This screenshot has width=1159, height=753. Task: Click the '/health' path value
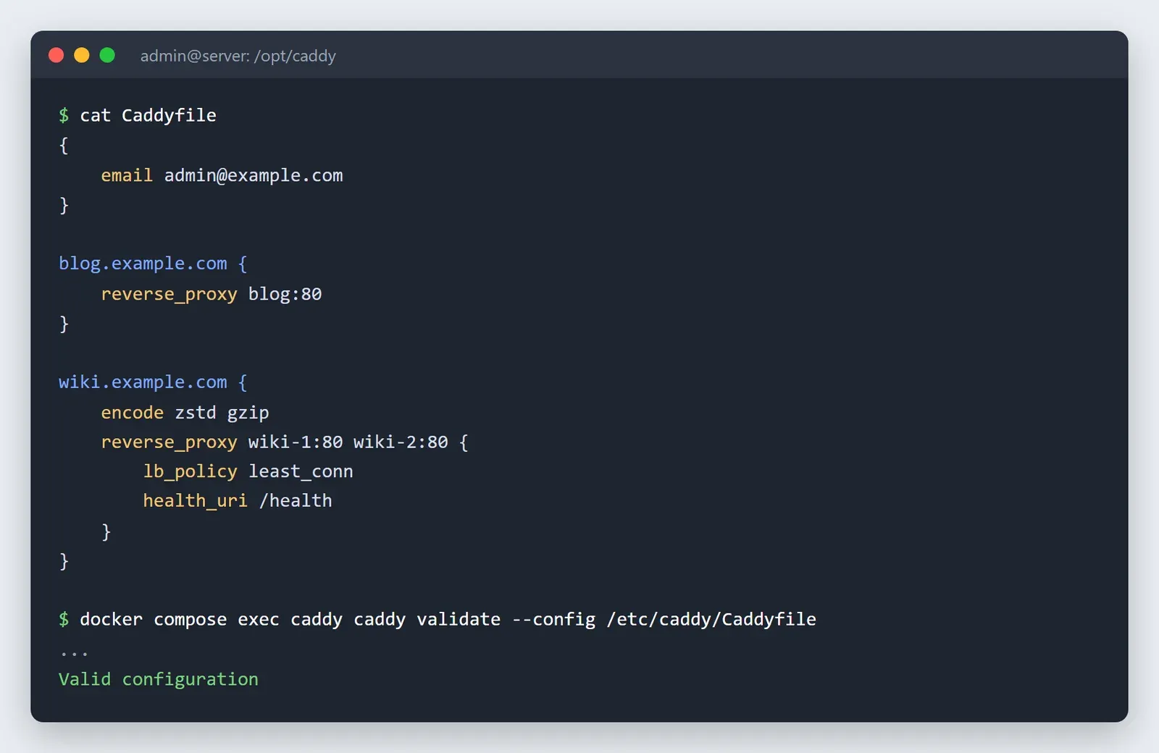[296, 500]
